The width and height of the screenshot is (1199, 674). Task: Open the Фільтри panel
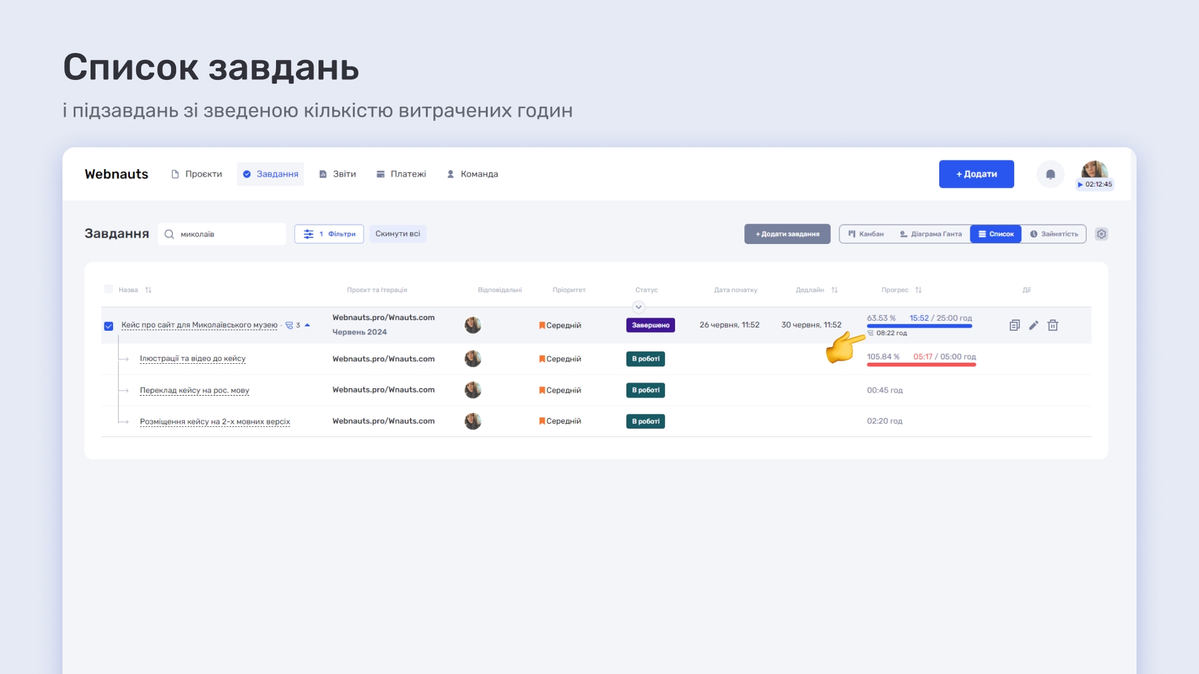click(329, 234)
